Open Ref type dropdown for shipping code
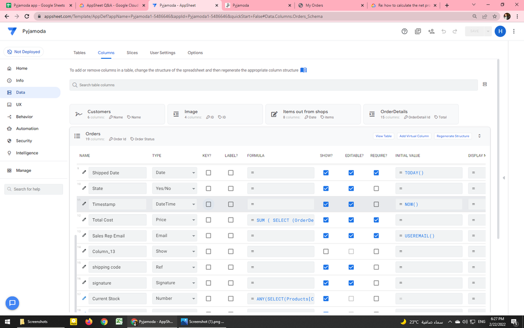The width and height of the screenshot is (524, 328). coord(174,267)
